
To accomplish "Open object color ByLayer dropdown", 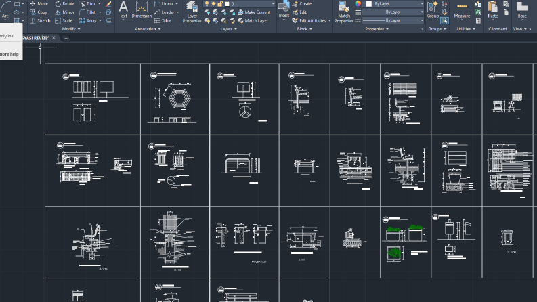I will coord(422,4).
